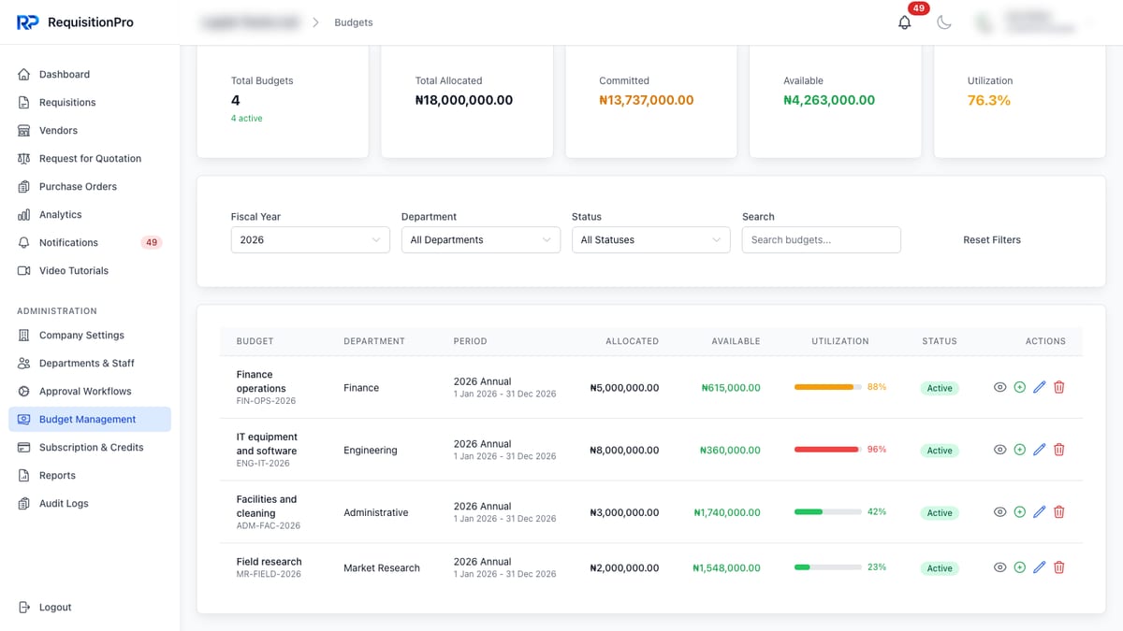Edit the Finance operations budget
Image resolution: width=1123 pixels, height=631 pixels.
[x=1040, y=387]
